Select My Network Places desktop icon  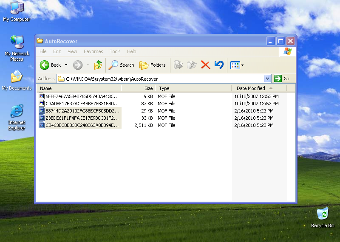(x=17, y=48)
